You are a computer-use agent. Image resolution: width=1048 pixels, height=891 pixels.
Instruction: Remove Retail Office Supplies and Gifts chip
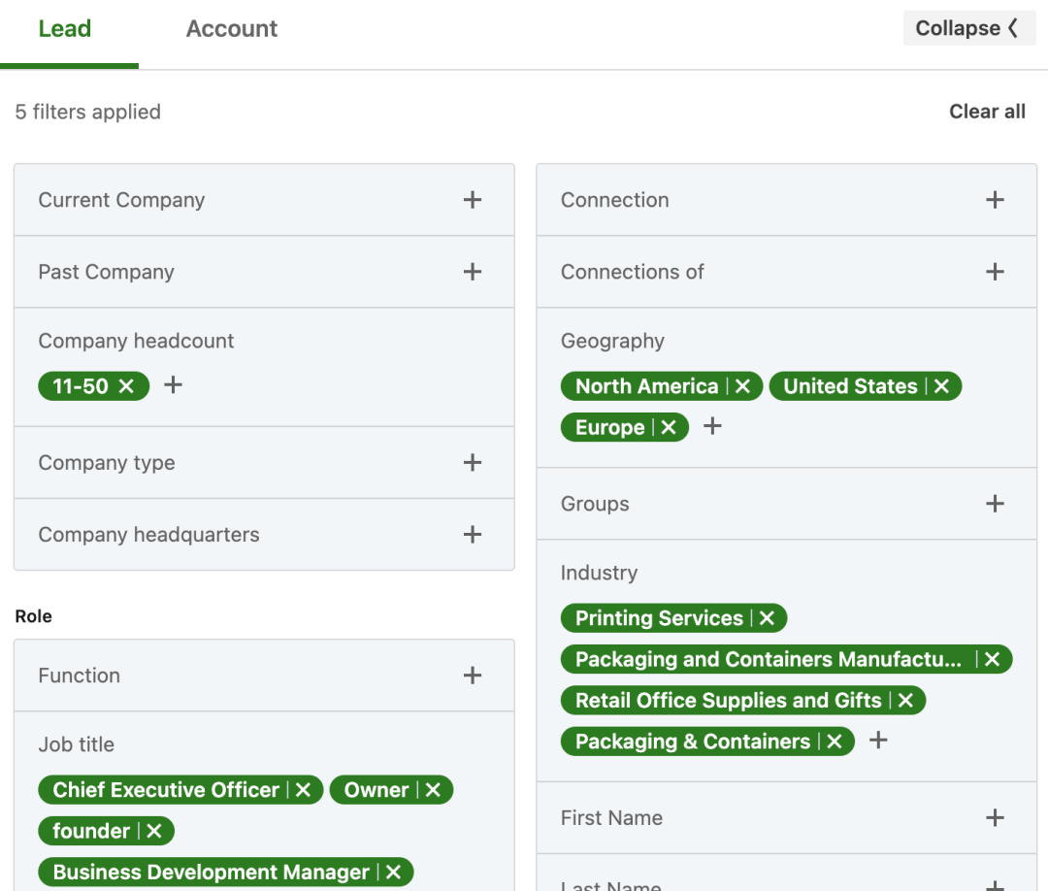coord(905,701)
